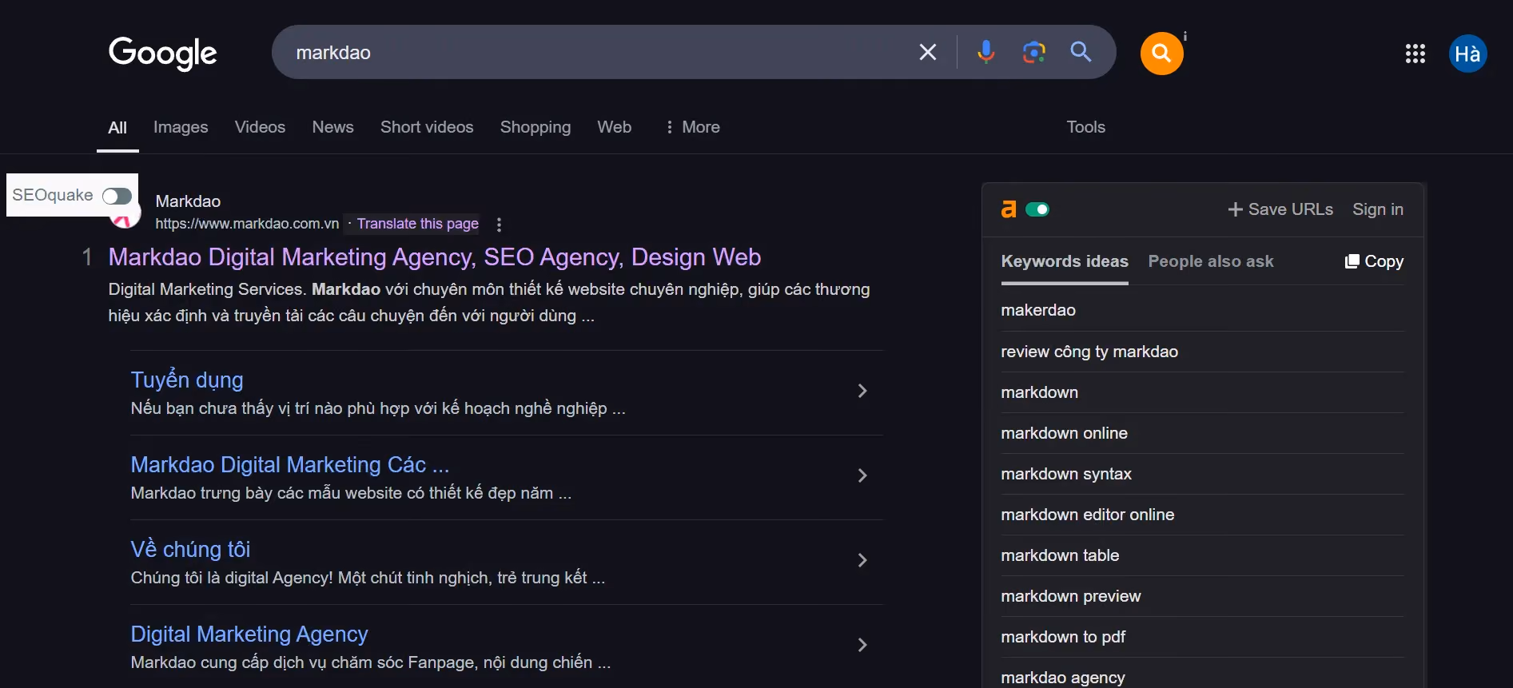This screenshot has height=688, width=1513.
Task: Open the Hà account avatar
Action: (x=1467, y=54)
